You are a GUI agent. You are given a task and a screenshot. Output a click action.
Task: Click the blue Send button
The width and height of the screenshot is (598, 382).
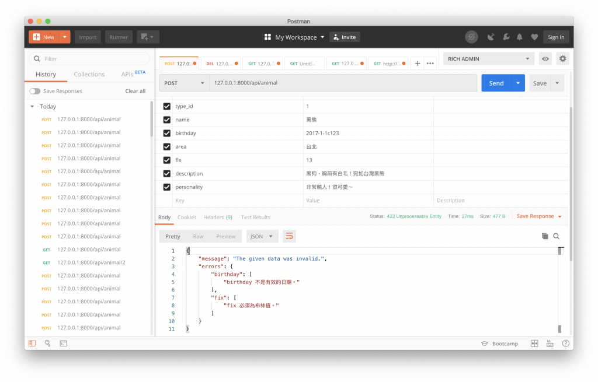(496, 83)
